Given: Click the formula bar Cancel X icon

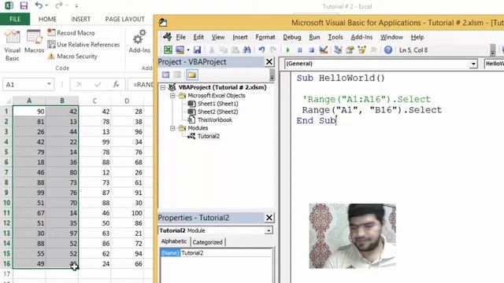Looking at the screenshot, I should [79, 84].
